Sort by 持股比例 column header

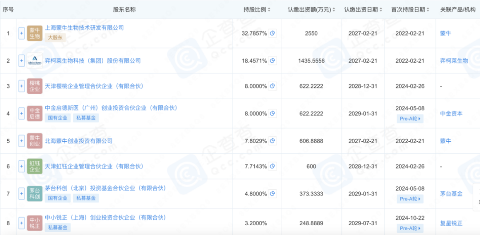[x=257, y=9]
